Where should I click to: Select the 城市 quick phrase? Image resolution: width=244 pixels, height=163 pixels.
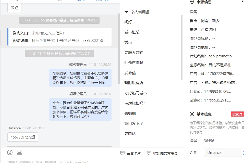pyautogui.click(x=128, y=42)
